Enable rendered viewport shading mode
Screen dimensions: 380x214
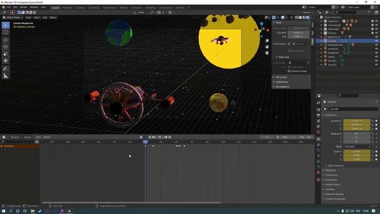(308, 17)
